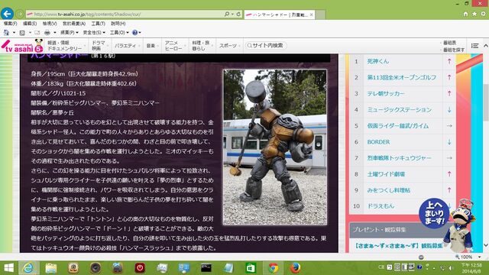Click the printer icon in command bar
The height and width of the screenshot is (275, 489).
[x=47, y=32]
